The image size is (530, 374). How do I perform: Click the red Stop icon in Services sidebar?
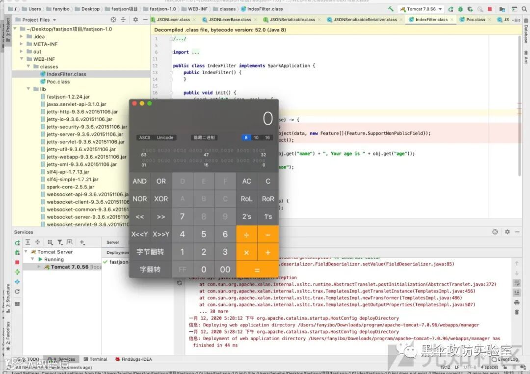pyautogui.click(x=17, y=262)
